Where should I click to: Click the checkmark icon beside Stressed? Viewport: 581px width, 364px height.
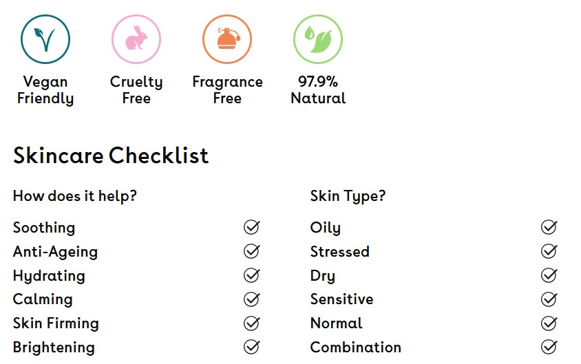[x=549, y=251]
